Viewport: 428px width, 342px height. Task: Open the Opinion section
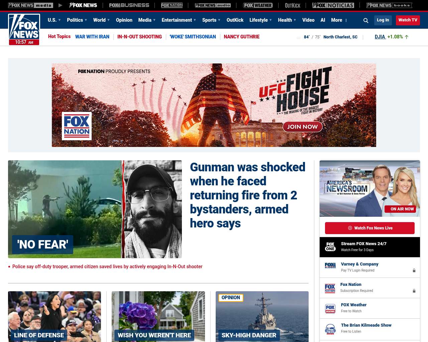(x=124, y=20)
